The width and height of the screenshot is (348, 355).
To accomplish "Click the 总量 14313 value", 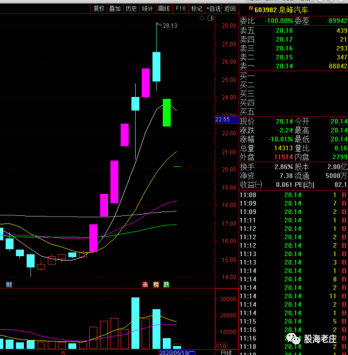I will [283, 148].
